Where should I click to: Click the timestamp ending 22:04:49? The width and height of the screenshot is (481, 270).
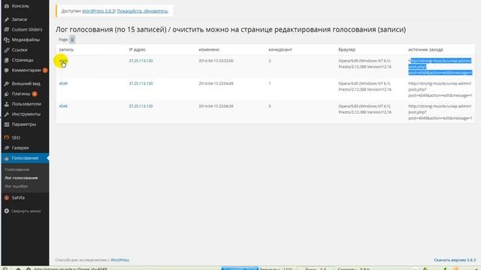[x=216, y=83]
